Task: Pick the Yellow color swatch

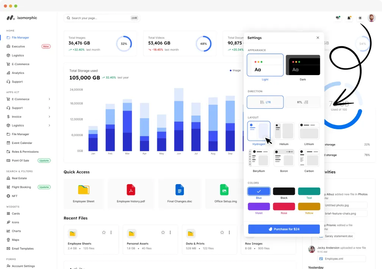Action: [309, 206]
